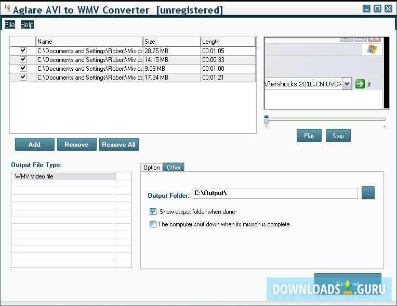This screenshot has width=397, height=306.
Task: Open the File menu
Action: 10,24
